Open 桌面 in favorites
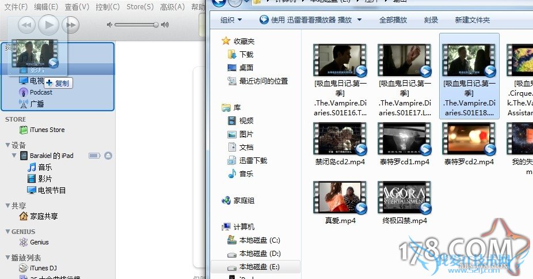 coord(241,67)
